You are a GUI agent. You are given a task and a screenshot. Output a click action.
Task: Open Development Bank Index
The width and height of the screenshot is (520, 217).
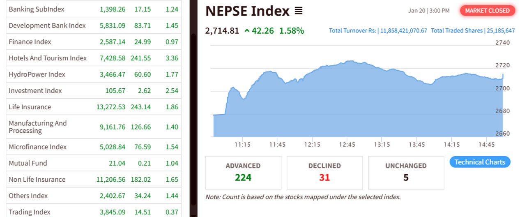click(47, 25)
